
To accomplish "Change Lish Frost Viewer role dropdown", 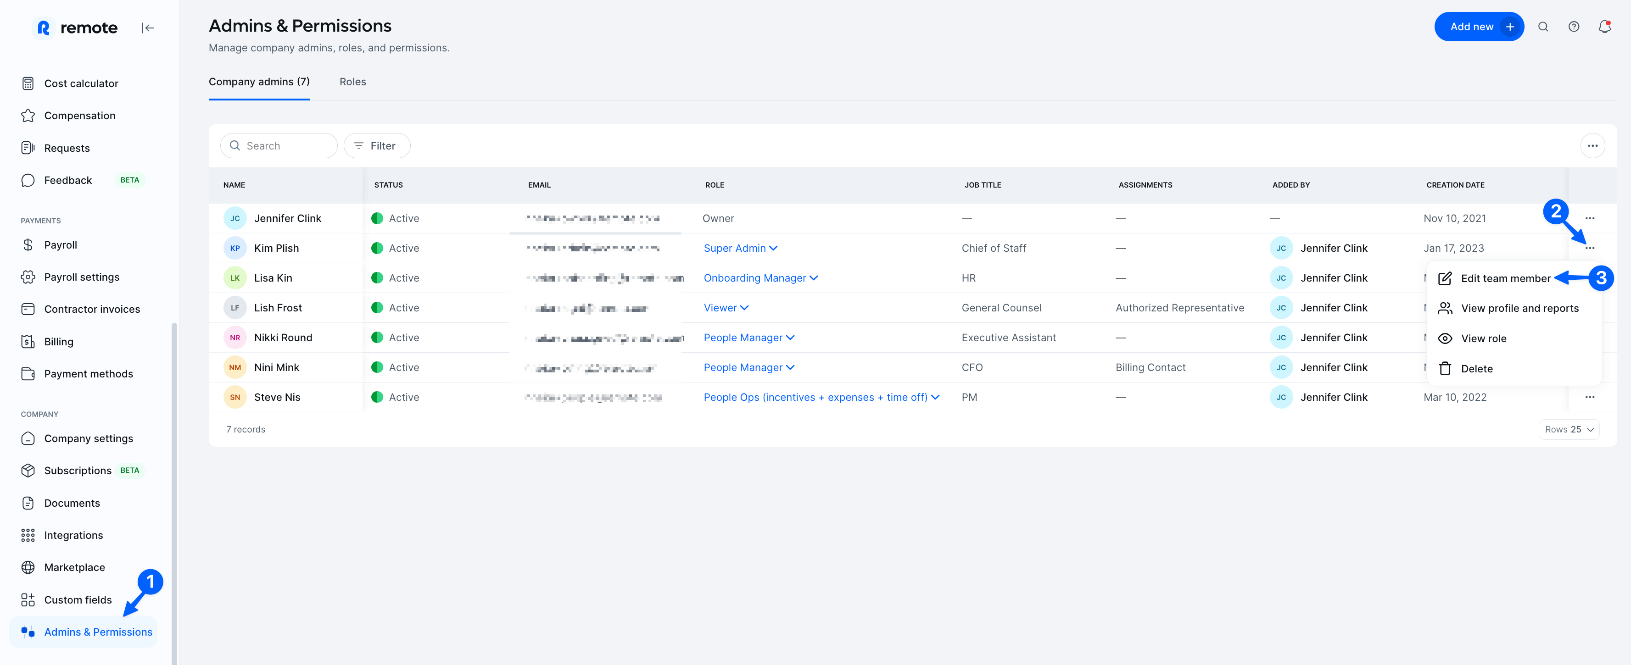I will coord(726,308).
